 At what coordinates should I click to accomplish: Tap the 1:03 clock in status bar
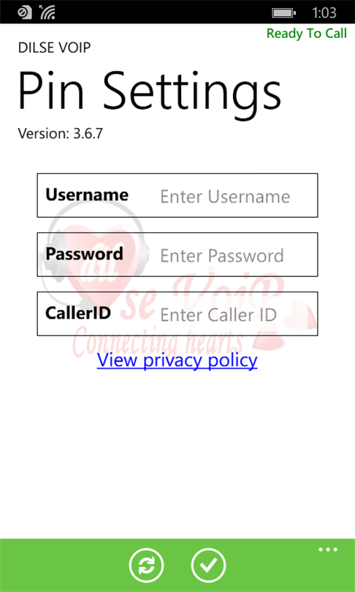pos(324,13)
